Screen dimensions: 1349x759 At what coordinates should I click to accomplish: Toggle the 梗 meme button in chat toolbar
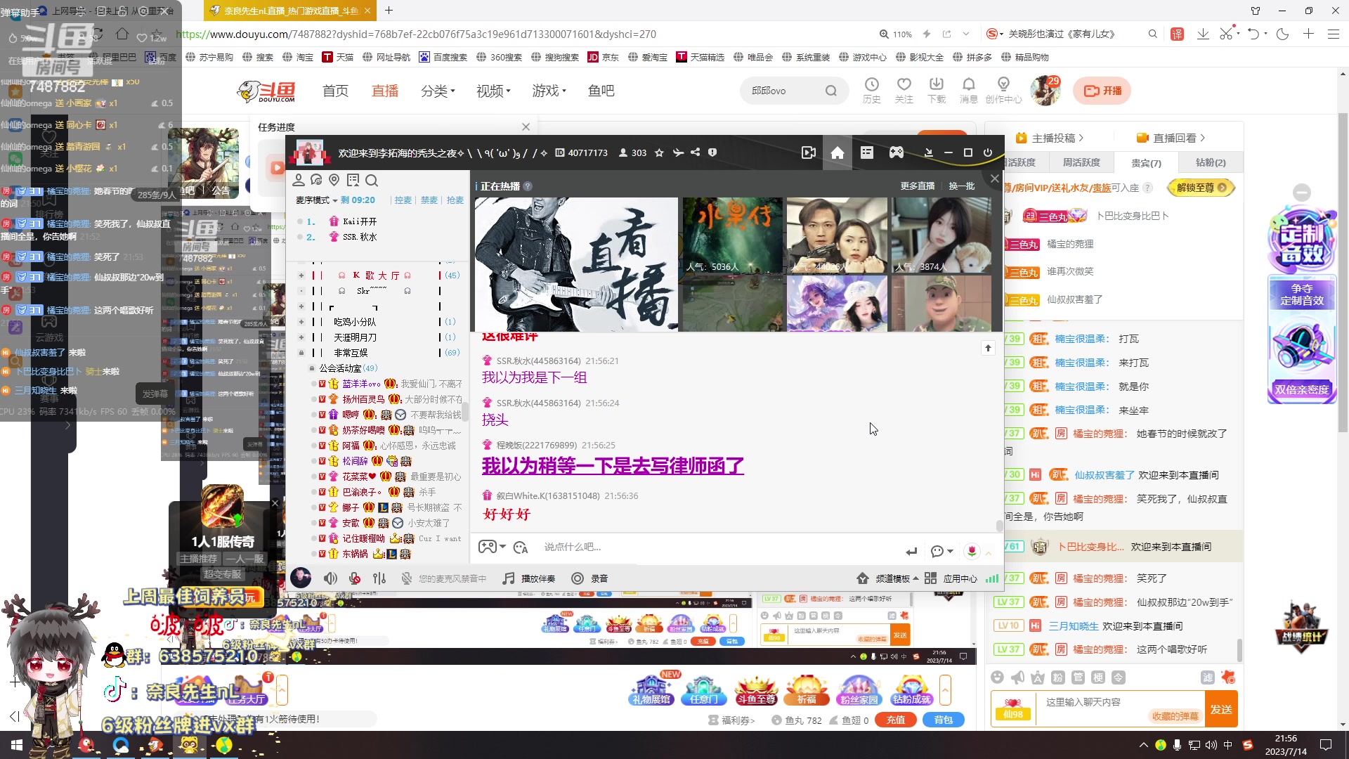tap(1098, 677)
